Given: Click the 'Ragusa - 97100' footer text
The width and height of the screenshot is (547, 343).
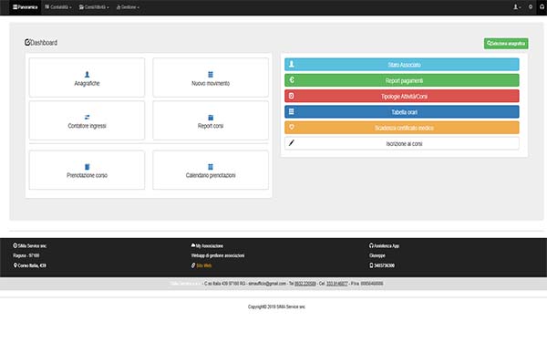Looking at the screenshot, I should pyautogui.click(x=26, y=255).
